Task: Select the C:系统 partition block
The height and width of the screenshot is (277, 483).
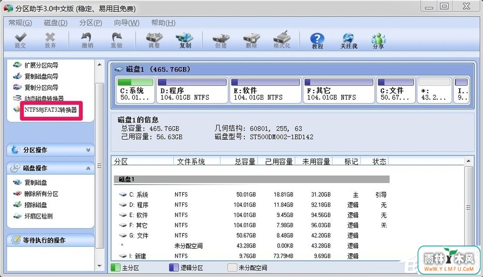Action: point(135,90)
